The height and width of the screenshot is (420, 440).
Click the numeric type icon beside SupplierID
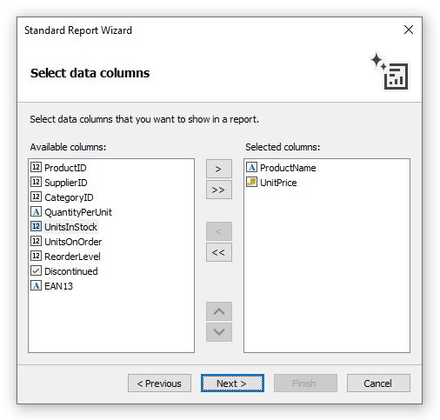pyautogui.click(x=36, y=182)
